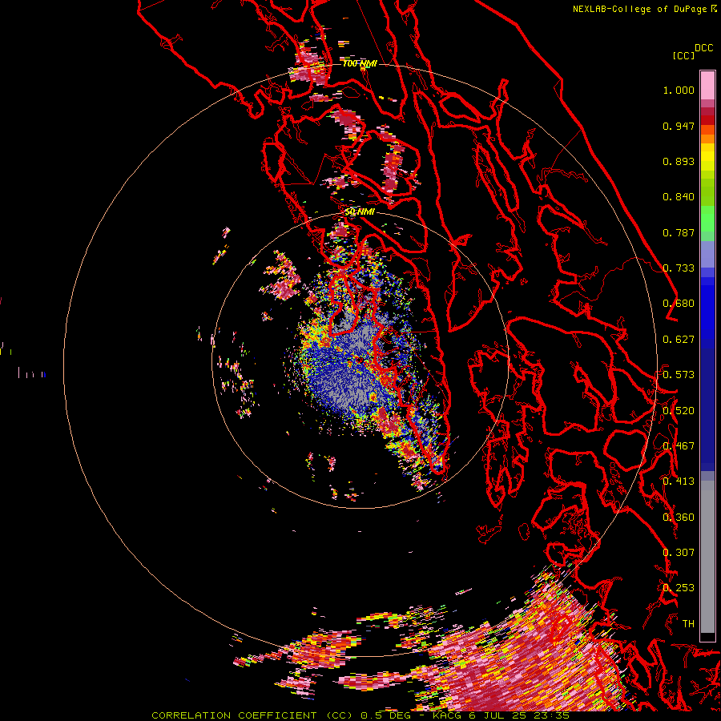Click the [CC] units label

click(684, 55)
